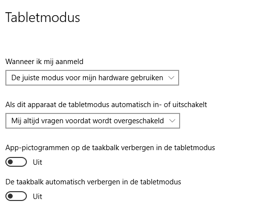Click the knob of the taakbalk verbergen toggle
Screen dimensions: 277x222
click(11, 196)
